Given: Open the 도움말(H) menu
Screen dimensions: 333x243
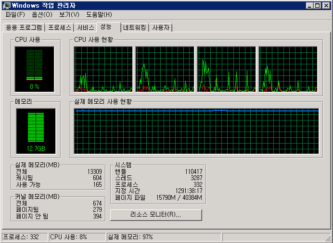Looking at the screenshot, I should (x=99, y=14).
